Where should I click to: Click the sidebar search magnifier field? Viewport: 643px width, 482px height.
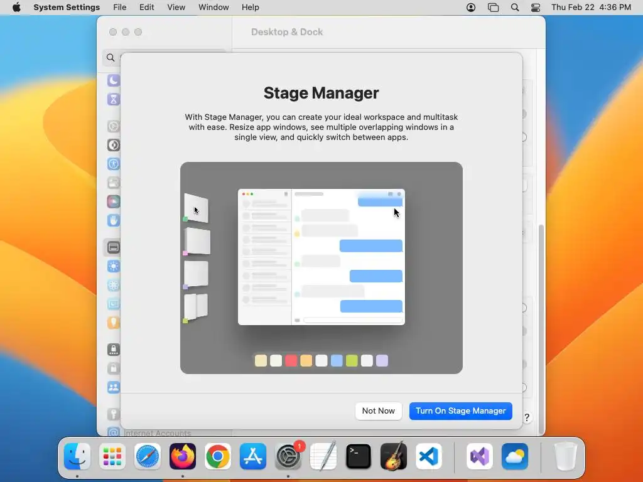111,58
